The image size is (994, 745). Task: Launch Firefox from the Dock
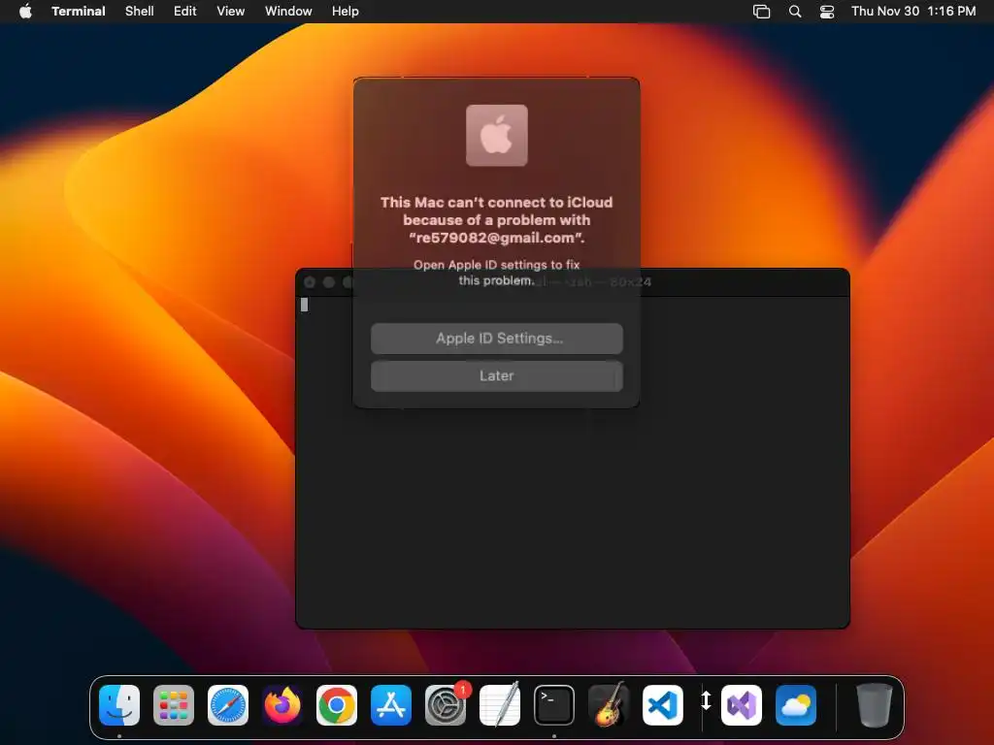[282, 704]
